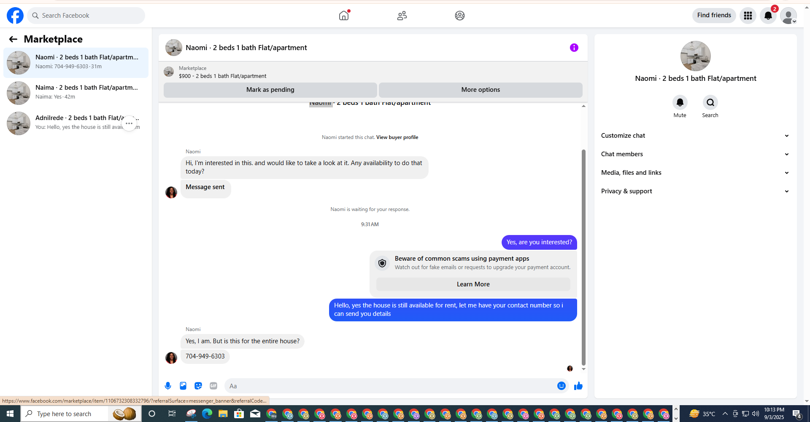Open the Naomi conversation in list
This screenshot has height=422, width=810.
76,63
